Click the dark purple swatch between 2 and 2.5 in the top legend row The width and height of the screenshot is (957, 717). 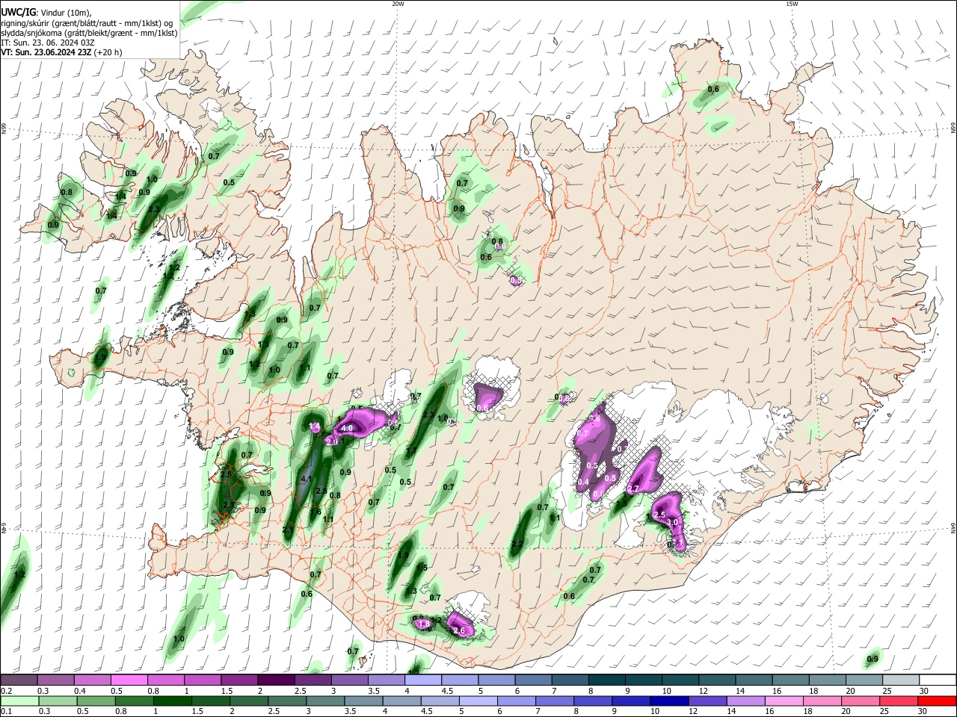[x=275, y=680]
